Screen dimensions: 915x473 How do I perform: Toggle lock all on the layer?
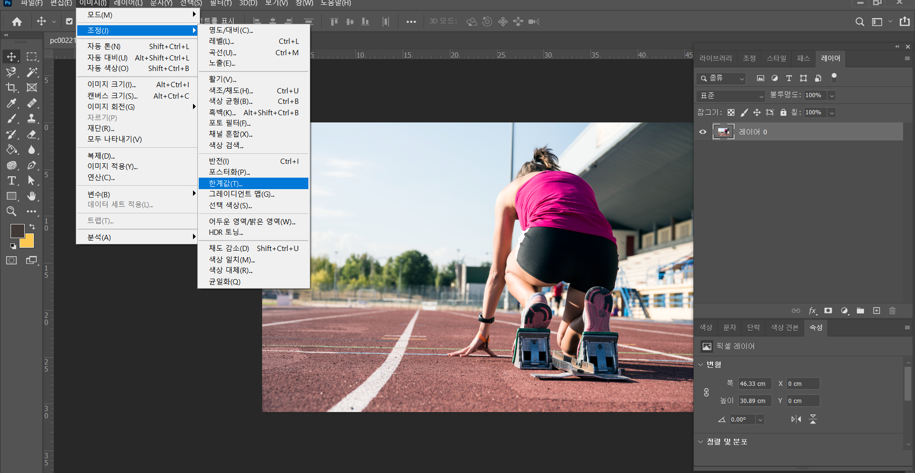(x=783, y=112)
